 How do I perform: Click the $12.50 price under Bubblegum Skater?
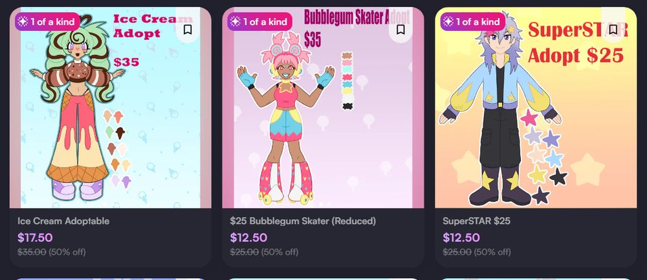[248, 237]
